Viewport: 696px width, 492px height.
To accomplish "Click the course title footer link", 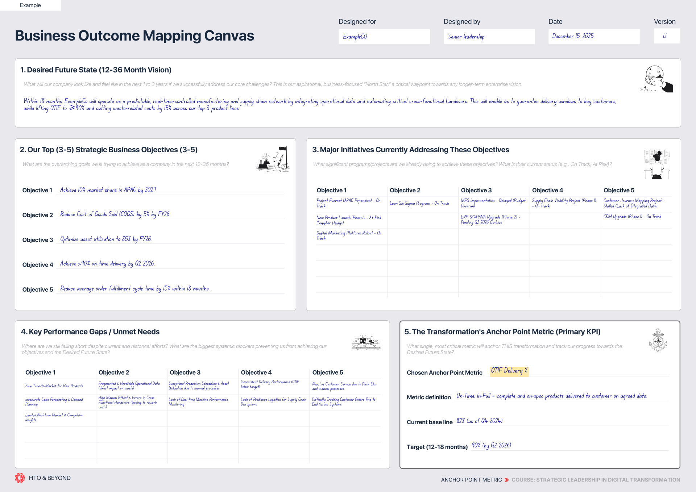I will [596, 480].
